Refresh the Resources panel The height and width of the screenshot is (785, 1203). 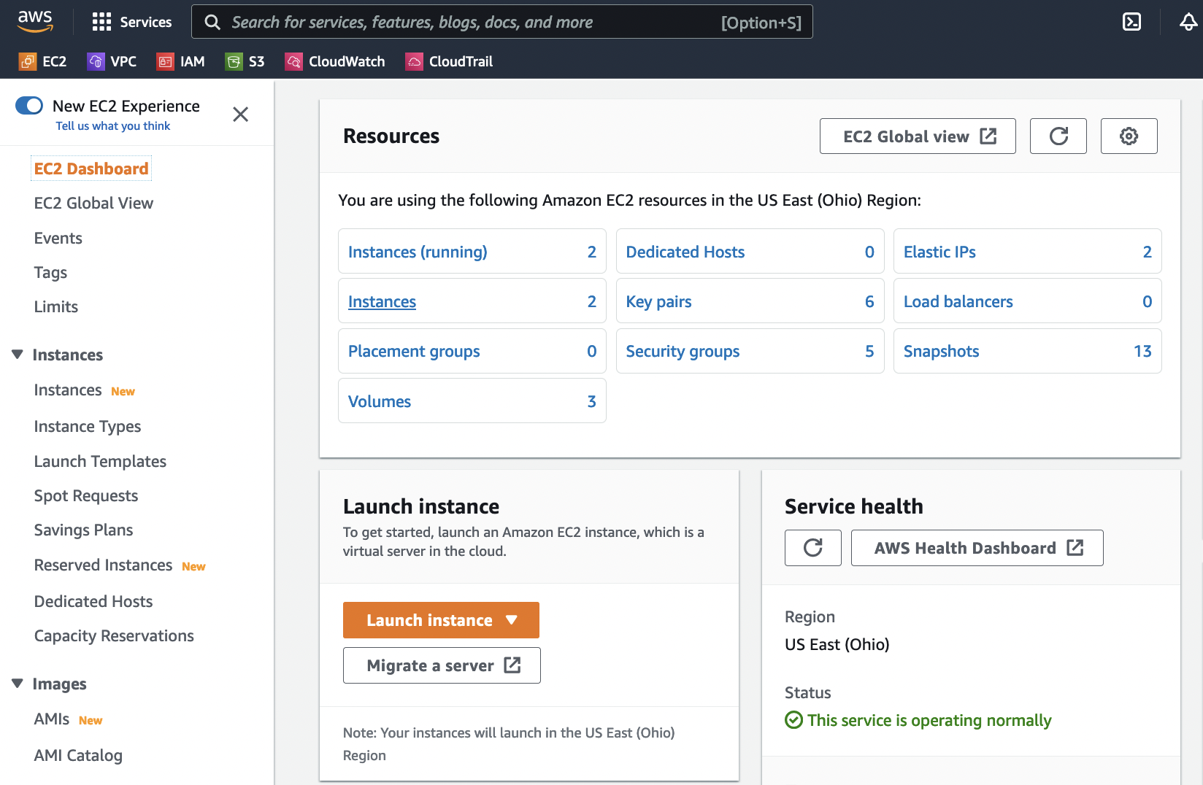pyautogui.click(x=1058, y=136)
